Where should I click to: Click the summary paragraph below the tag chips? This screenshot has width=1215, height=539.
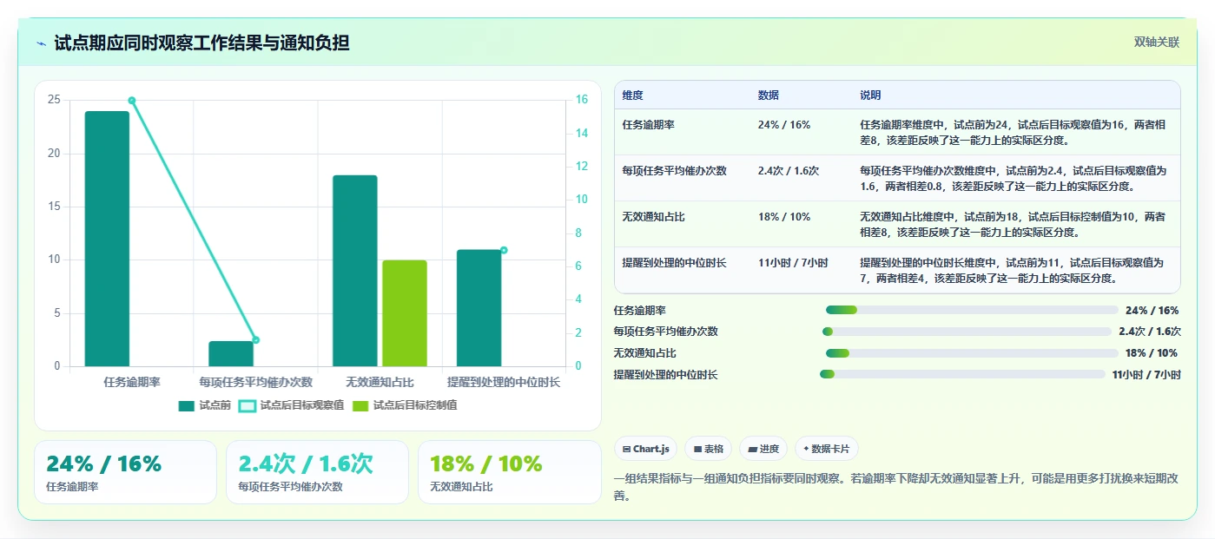point(895,488)
